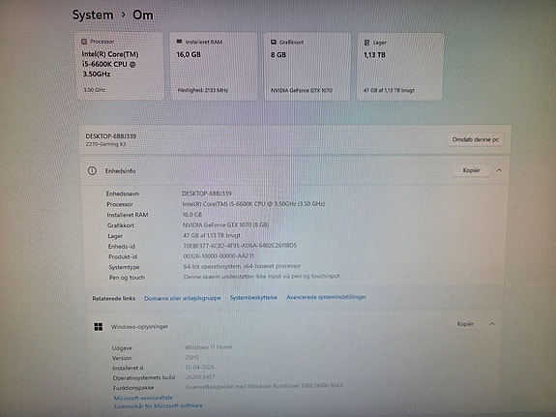Copy device info with the Enhedsinfo Kopiér button
This screenshot has height=417, width=556.
pos(471,170)
